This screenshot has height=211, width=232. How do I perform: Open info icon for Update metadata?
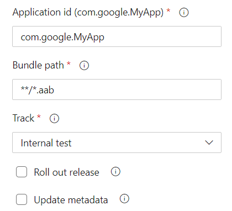[124, 199]
